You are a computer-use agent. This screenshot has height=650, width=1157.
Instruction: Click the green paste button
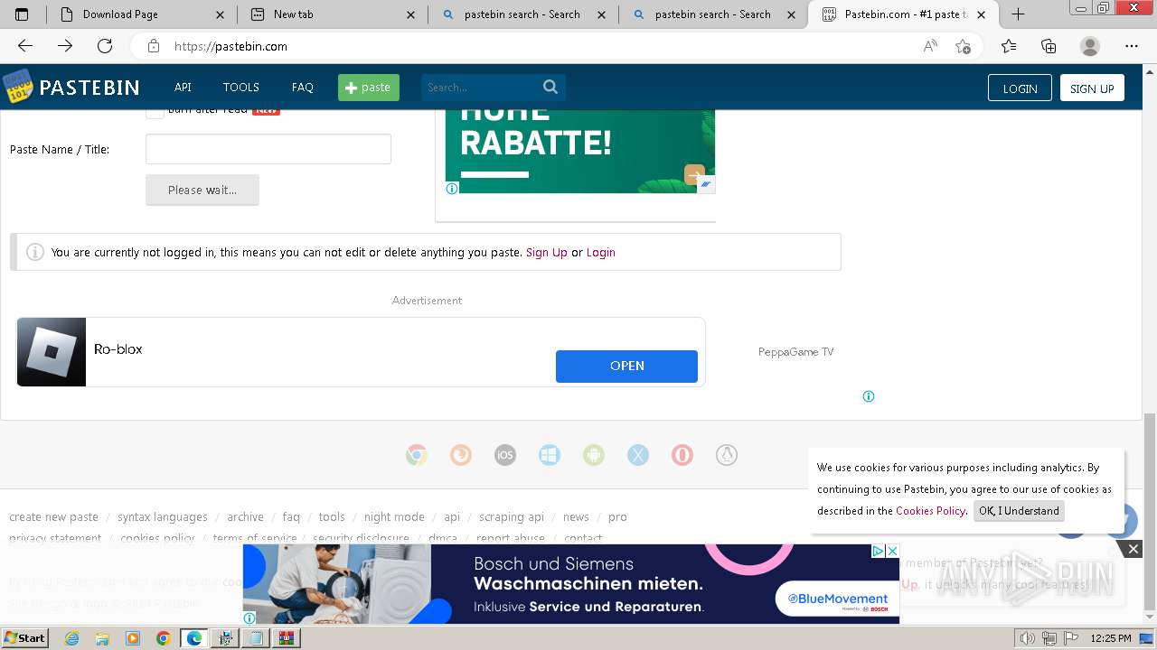369,87
